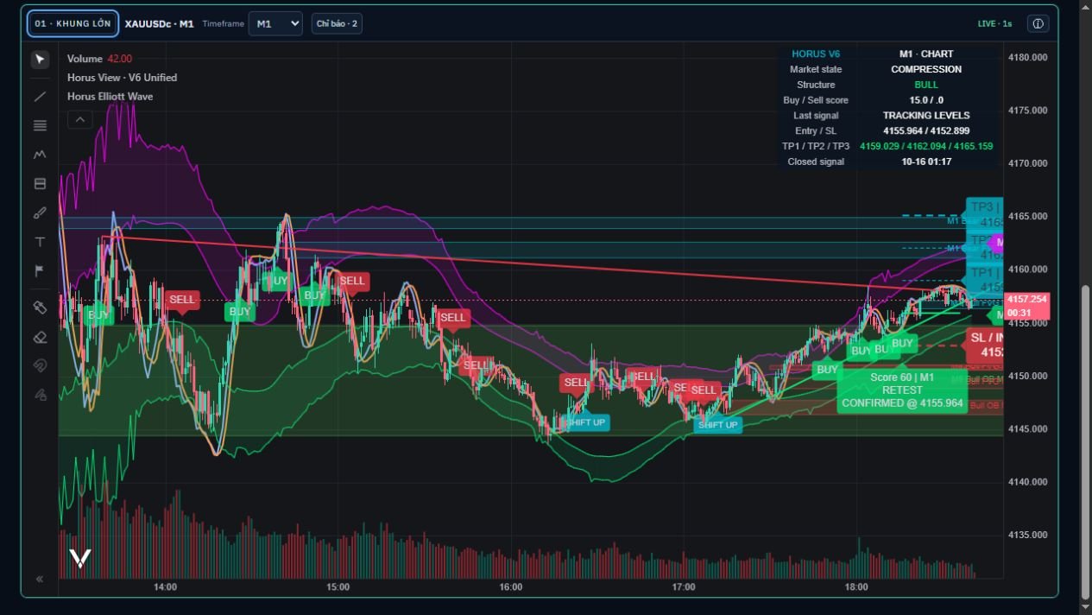Select the flag marker tool
Screen dimensions: 1092x615
pos(40,271)
